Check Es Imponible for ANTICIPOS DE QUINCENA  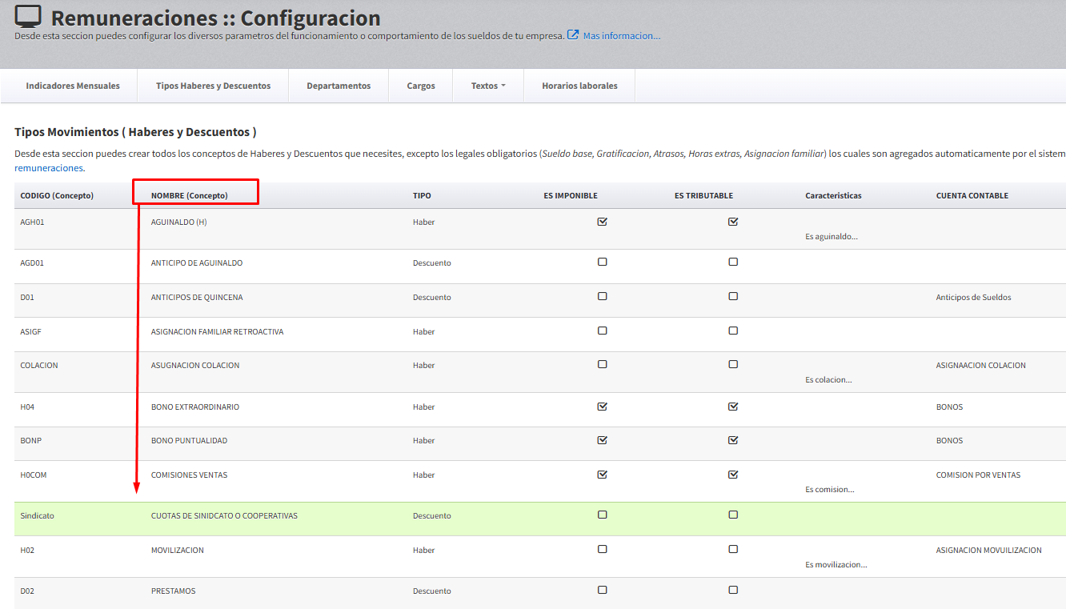pyautogui.click(x=603, y=296)
